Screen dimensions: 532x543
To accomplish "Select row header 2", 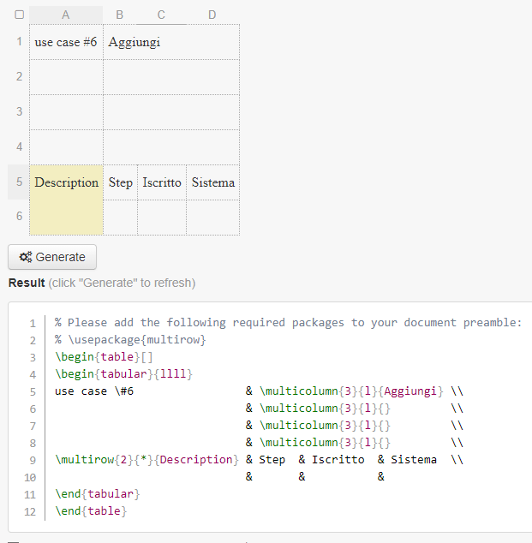I will pyautogui.click(x=19, y=76).
